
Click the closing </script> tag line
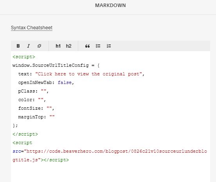click(25, 134)
